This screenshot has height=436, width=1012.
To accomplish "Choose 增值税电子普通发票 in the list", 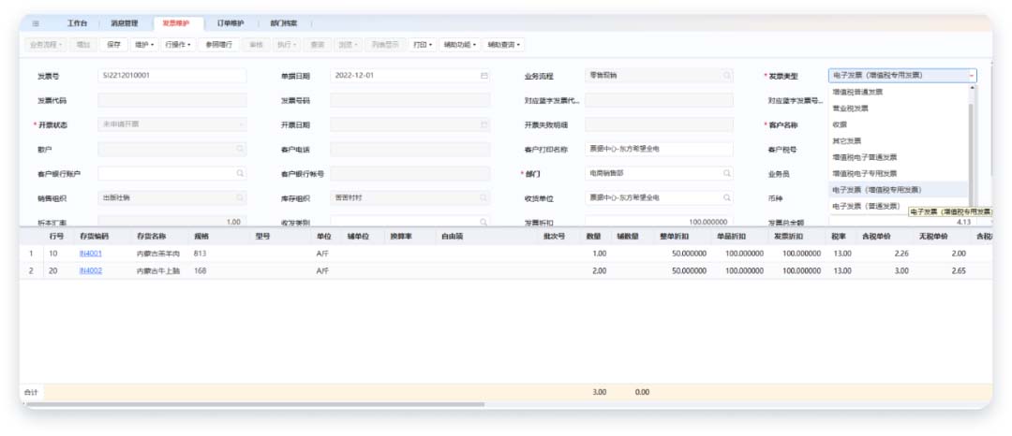I will [899, 157].
